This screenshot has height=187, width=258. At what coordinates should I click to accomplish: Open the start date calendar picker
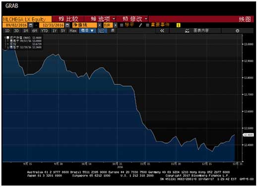click(31, 25)
